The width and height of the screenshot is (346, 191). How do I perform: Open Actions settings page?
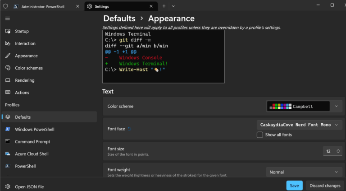coord(49,93)
